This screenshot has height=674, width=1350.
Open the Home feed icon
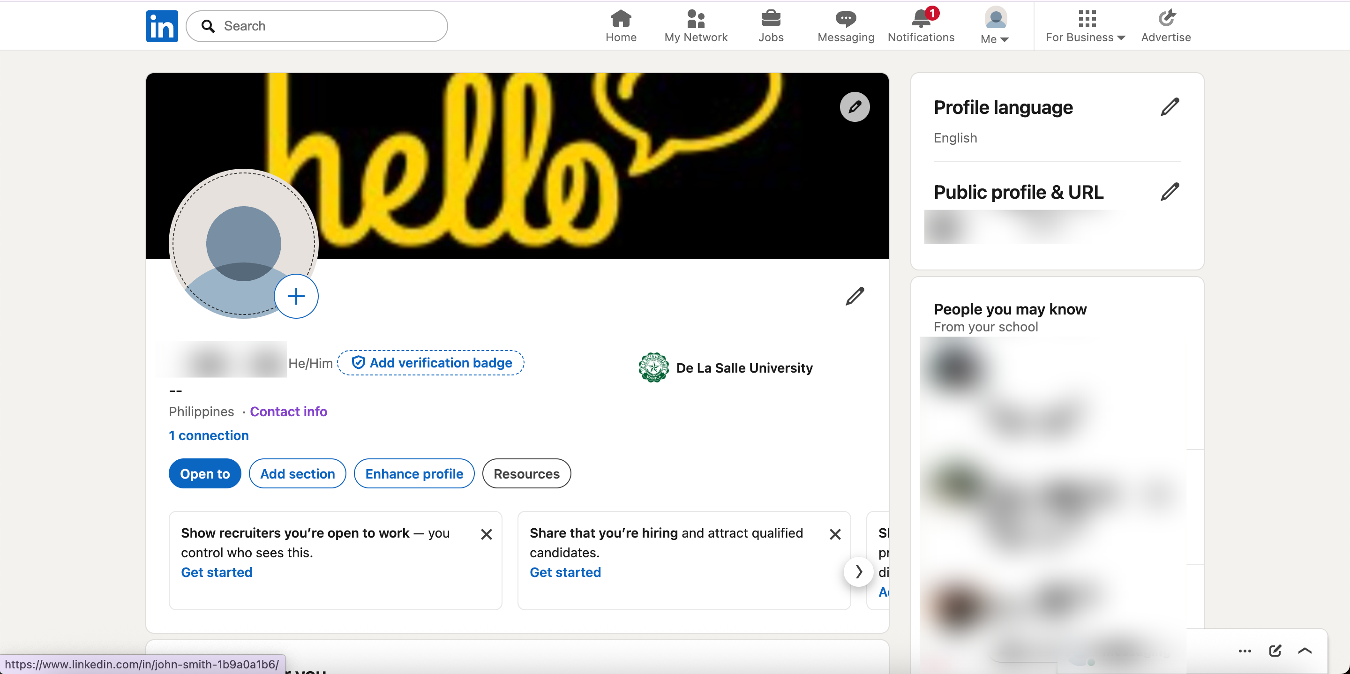click(x=621, y=19)
